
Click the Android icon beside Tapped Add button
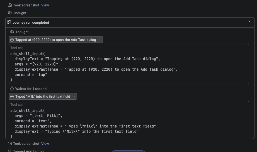[10, 151]
